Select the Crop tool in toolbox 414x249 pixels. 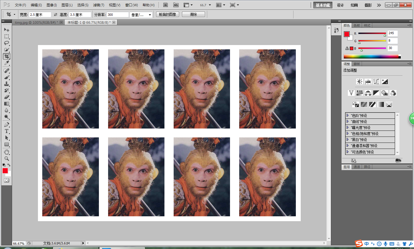(x=7, y=56)
